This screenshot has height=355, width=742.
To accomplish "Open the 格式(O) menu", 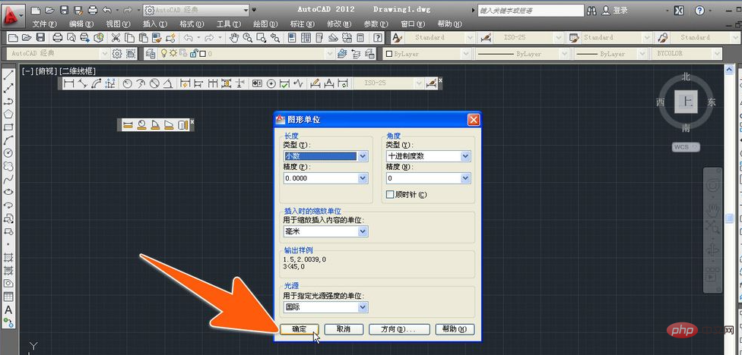I will tap(192, 24).
